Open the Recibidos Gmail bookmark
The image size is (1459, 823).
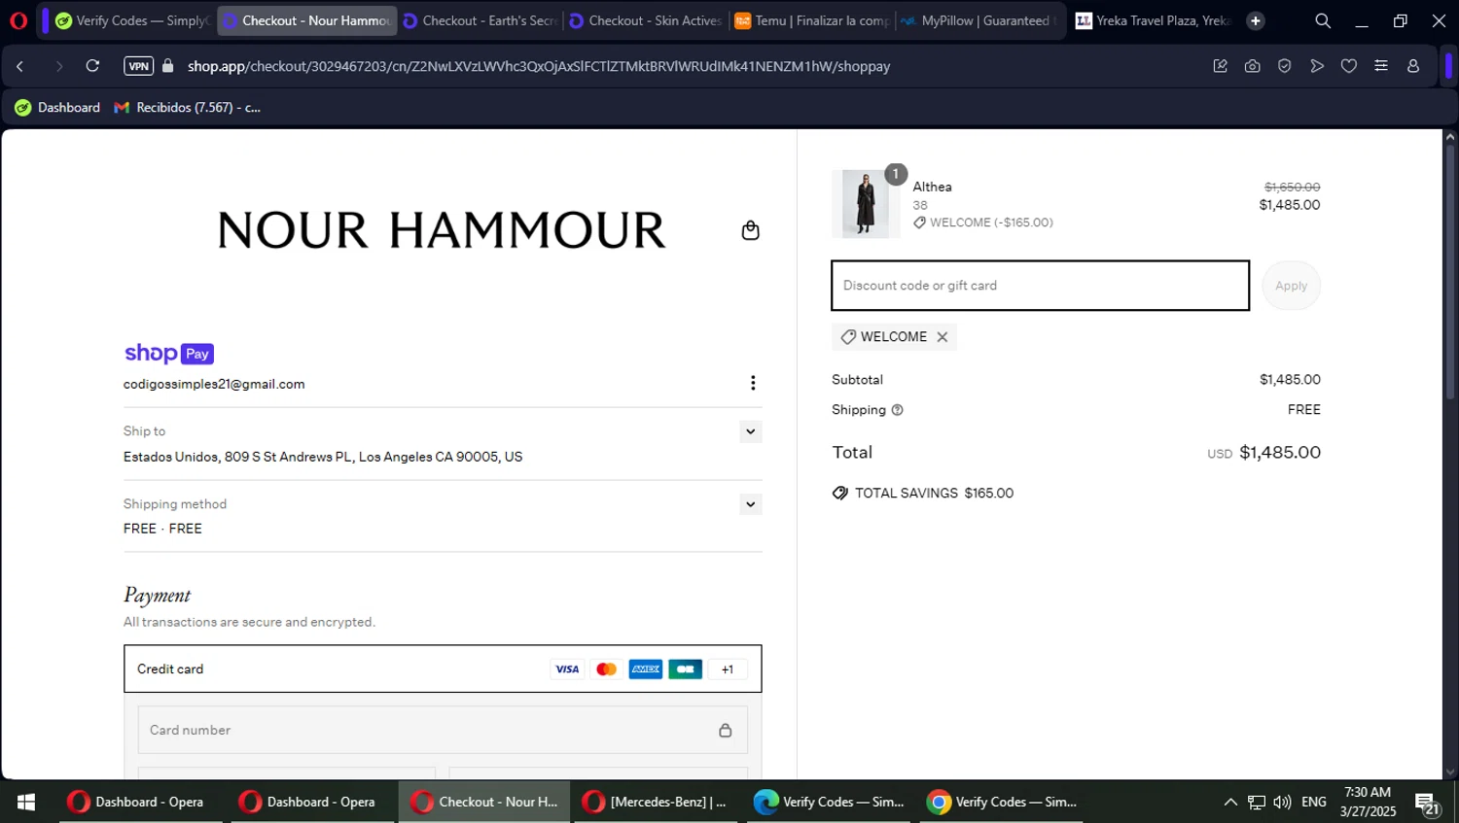tap(188, 108)
